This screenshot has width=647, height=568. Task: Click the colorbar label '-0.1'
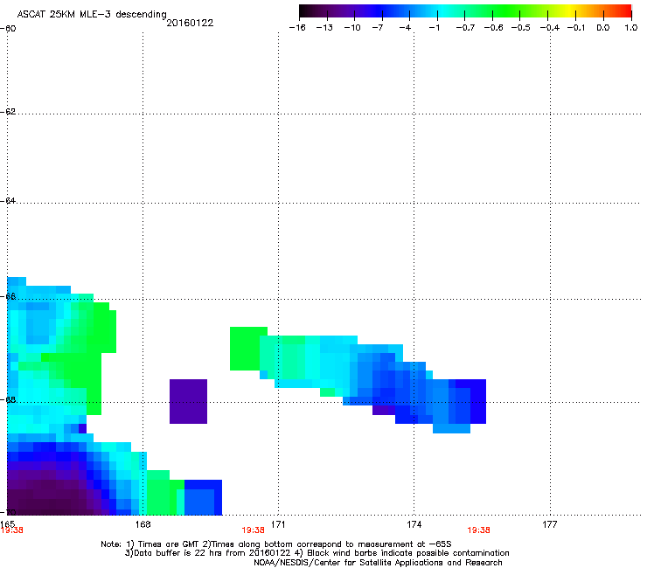[x=576, y=28]
